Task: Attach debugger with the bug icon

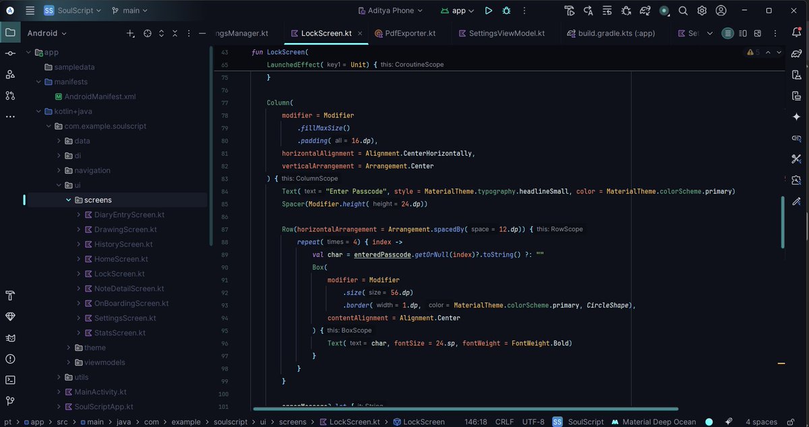Action: 625,10
